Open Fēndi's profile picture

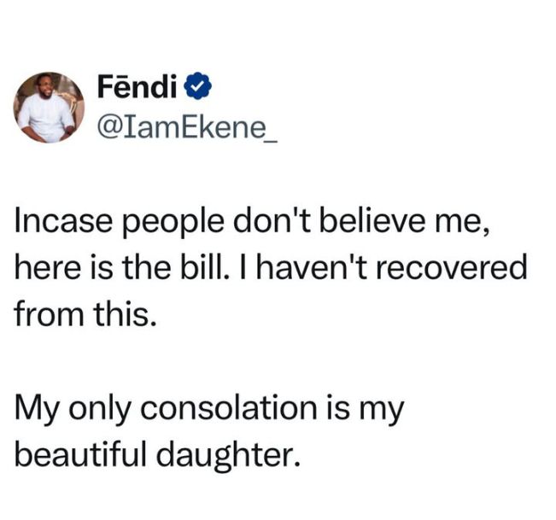[44, 107]
